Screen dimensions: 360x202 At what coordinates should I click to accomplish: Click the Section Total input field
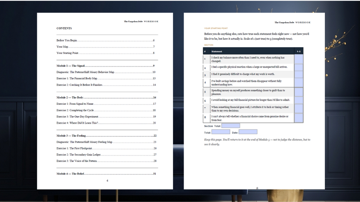231,126
